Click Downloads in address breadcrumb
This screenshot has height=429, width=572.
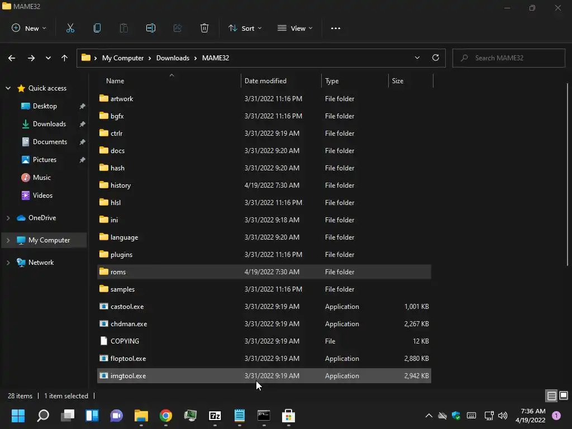[173, 58]
